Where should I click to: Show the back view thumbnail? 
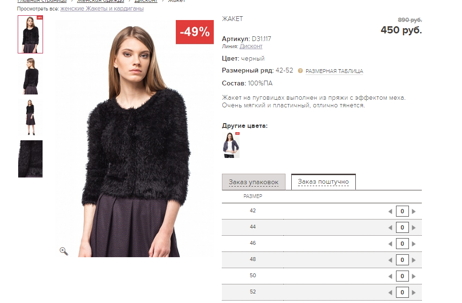(x=30, y=76)
